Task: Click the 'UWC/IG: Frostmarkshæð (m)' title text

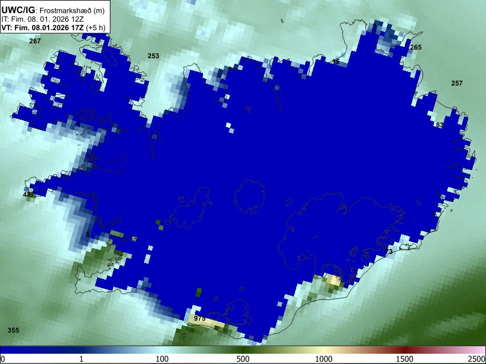Action: tap(53, 10)
